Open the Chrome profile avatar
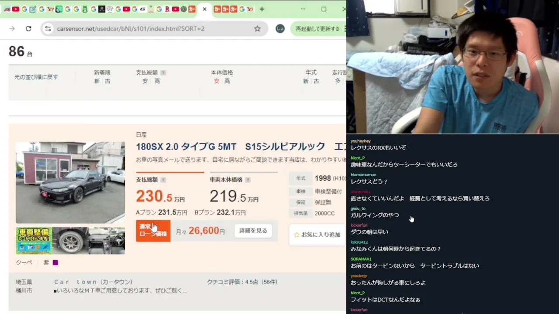 click(x=280, y=29)
